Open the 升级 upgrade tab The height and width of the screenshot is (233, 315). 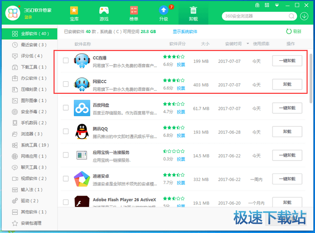[x=164, y=14]
